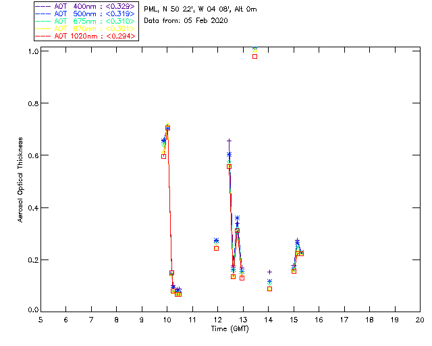Click the red square data point near 12 GMT
Screen dimensions: 432x346
pyautogui.click(x=216, y=248)
